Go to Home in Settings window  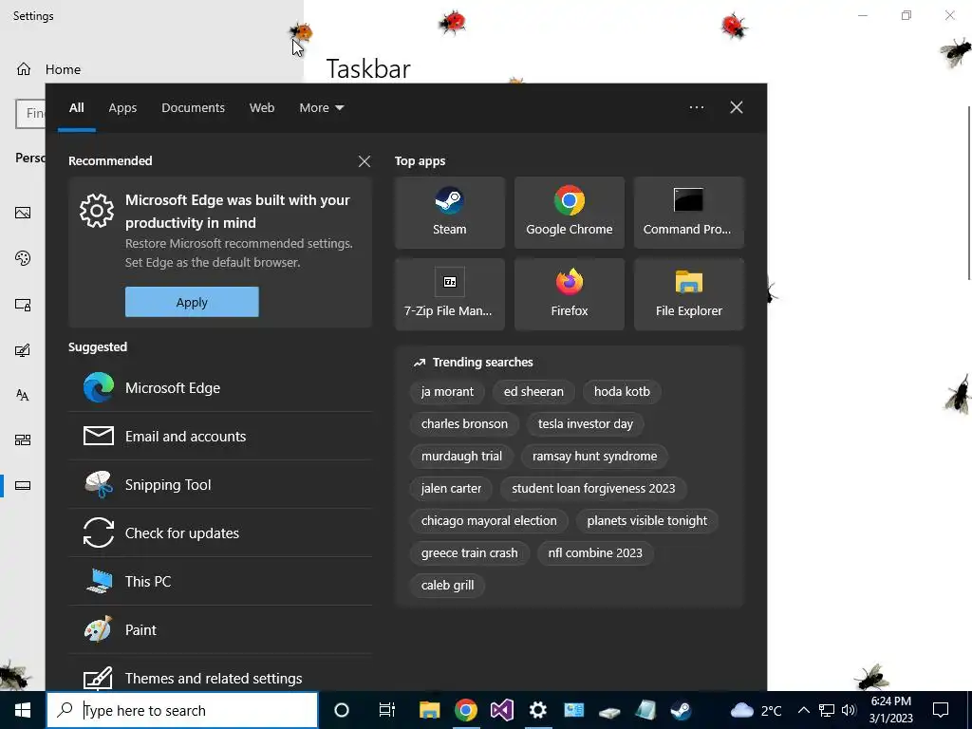(48, 68)
